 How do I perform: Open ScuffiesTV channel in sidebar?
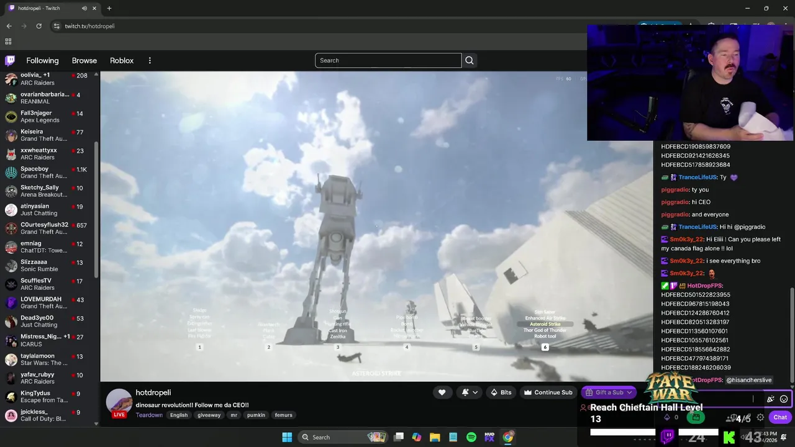point(50,284)
